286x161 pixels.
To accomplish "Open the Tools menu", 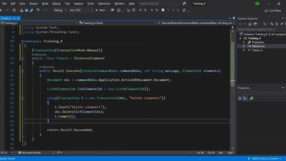I will click(x=90, y=4).
